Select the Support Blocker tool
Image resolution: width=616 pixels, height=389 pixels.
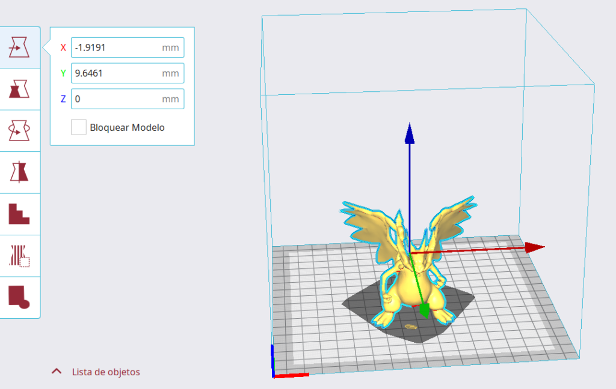coord(19,256)
